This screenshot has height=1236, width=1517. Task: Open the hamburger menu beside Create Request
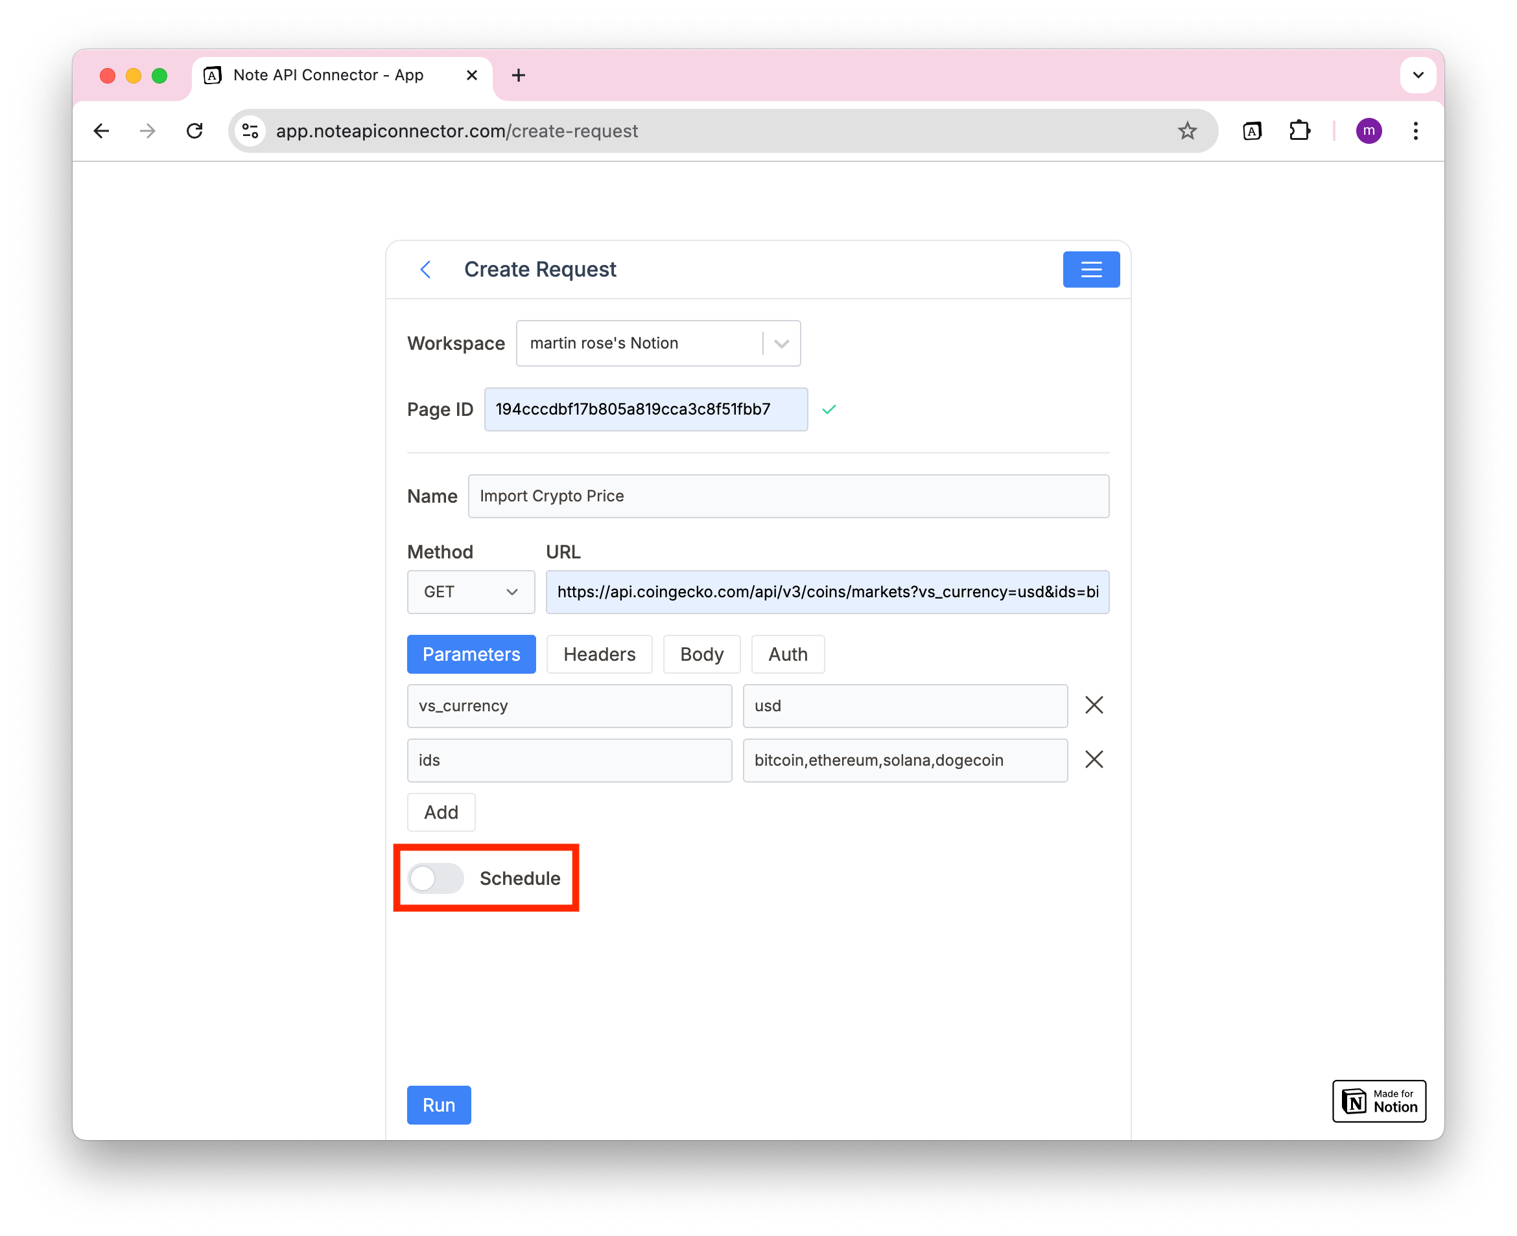tap(1091, 269)
